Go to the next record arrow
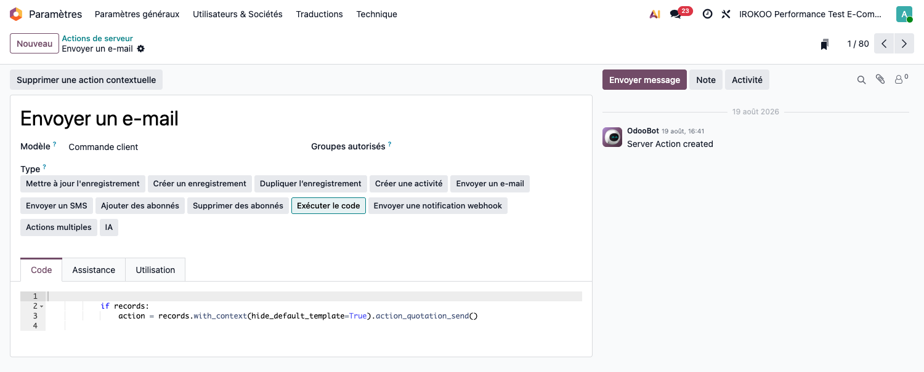924x372 pixels. click(x=904, y=44)
